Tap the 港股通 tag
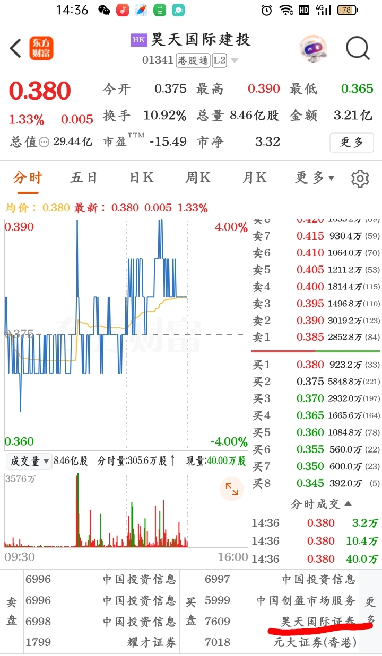The width and height of the screenshot is (382, 656). pyautogui.click(x=193, y=60)
